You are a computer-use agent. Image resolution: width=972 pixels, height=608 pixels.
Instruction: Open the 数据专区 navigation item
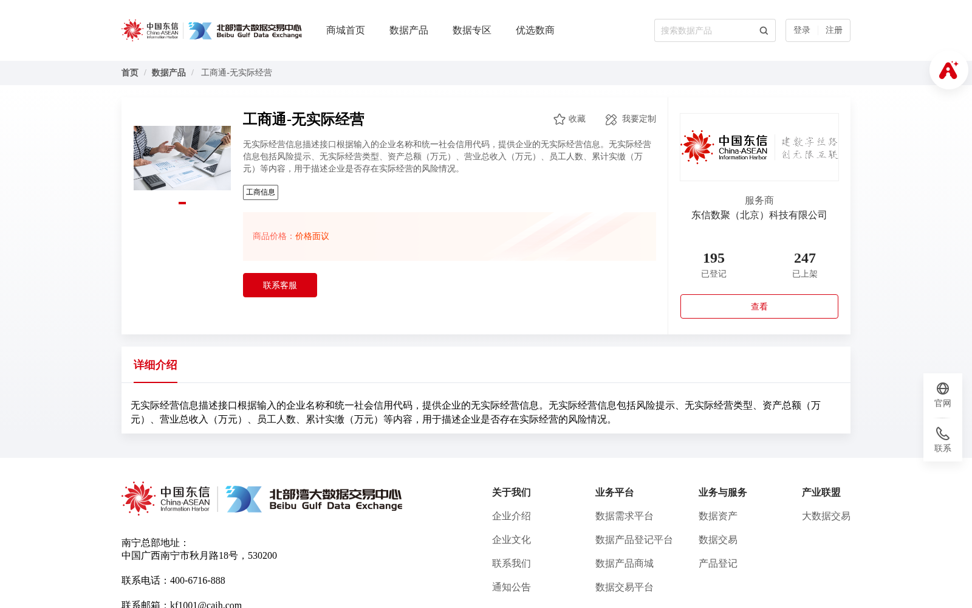click(x=472, y=30)
